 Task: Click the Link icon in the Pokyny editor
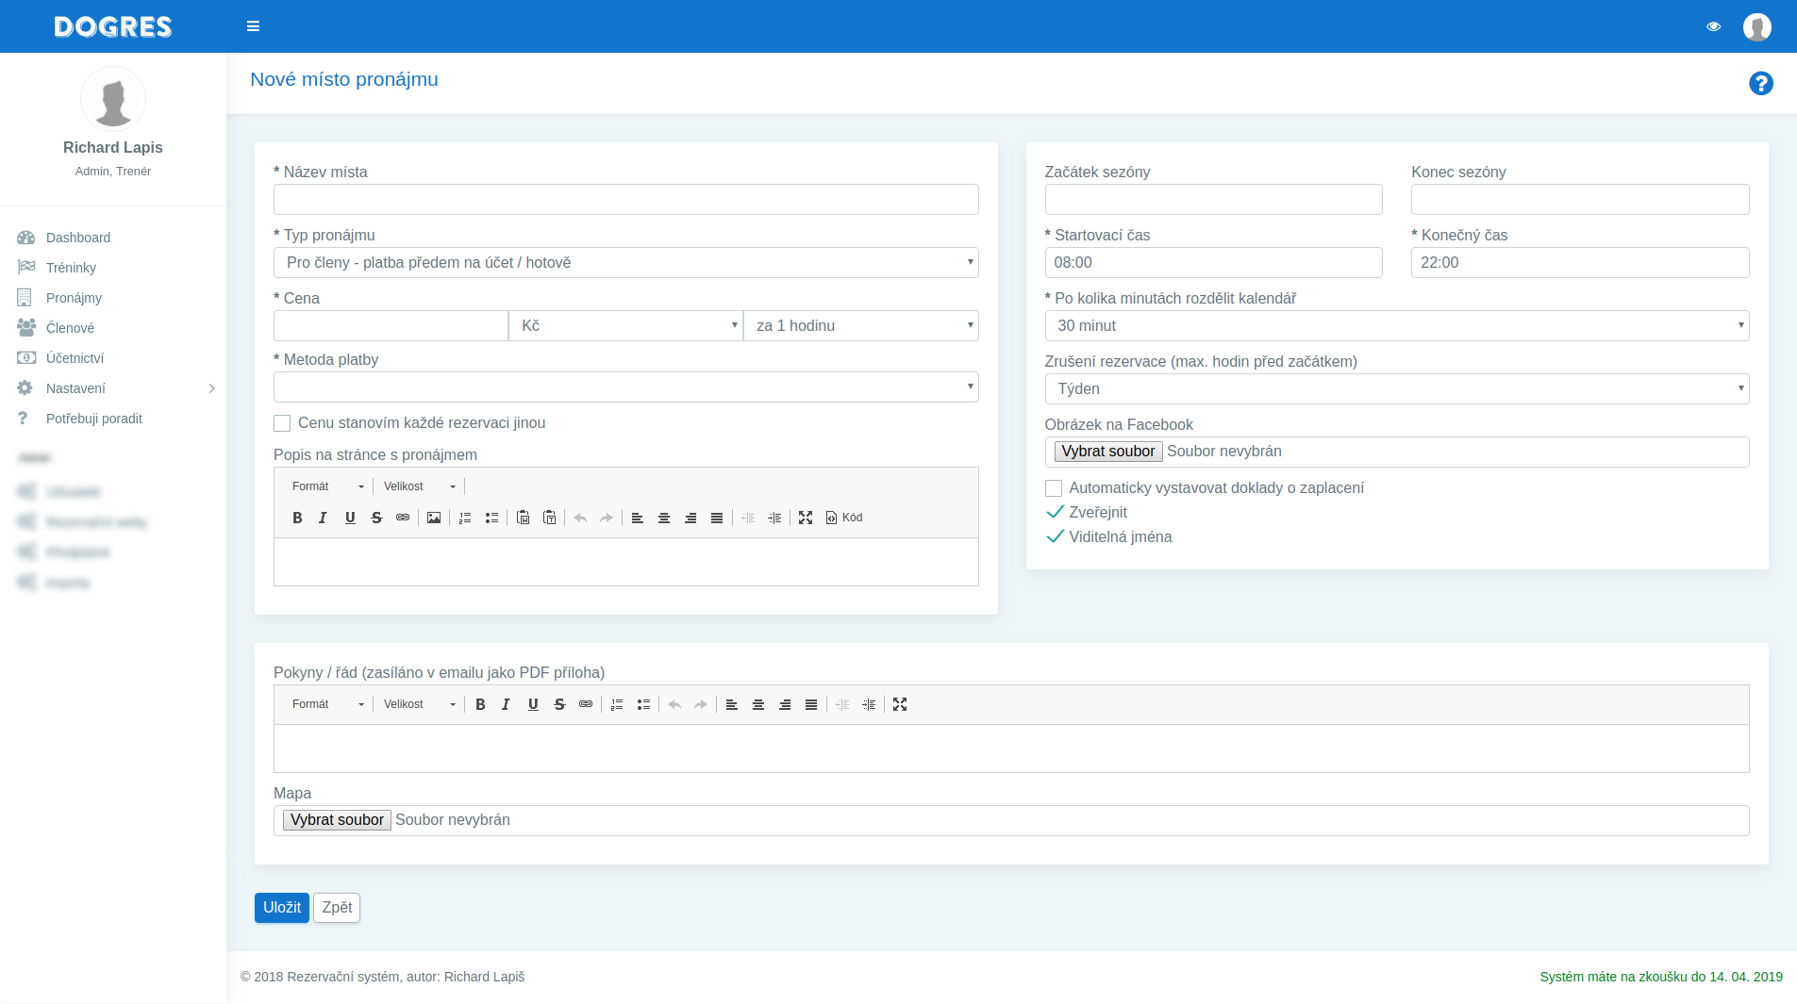coord(586,704)
